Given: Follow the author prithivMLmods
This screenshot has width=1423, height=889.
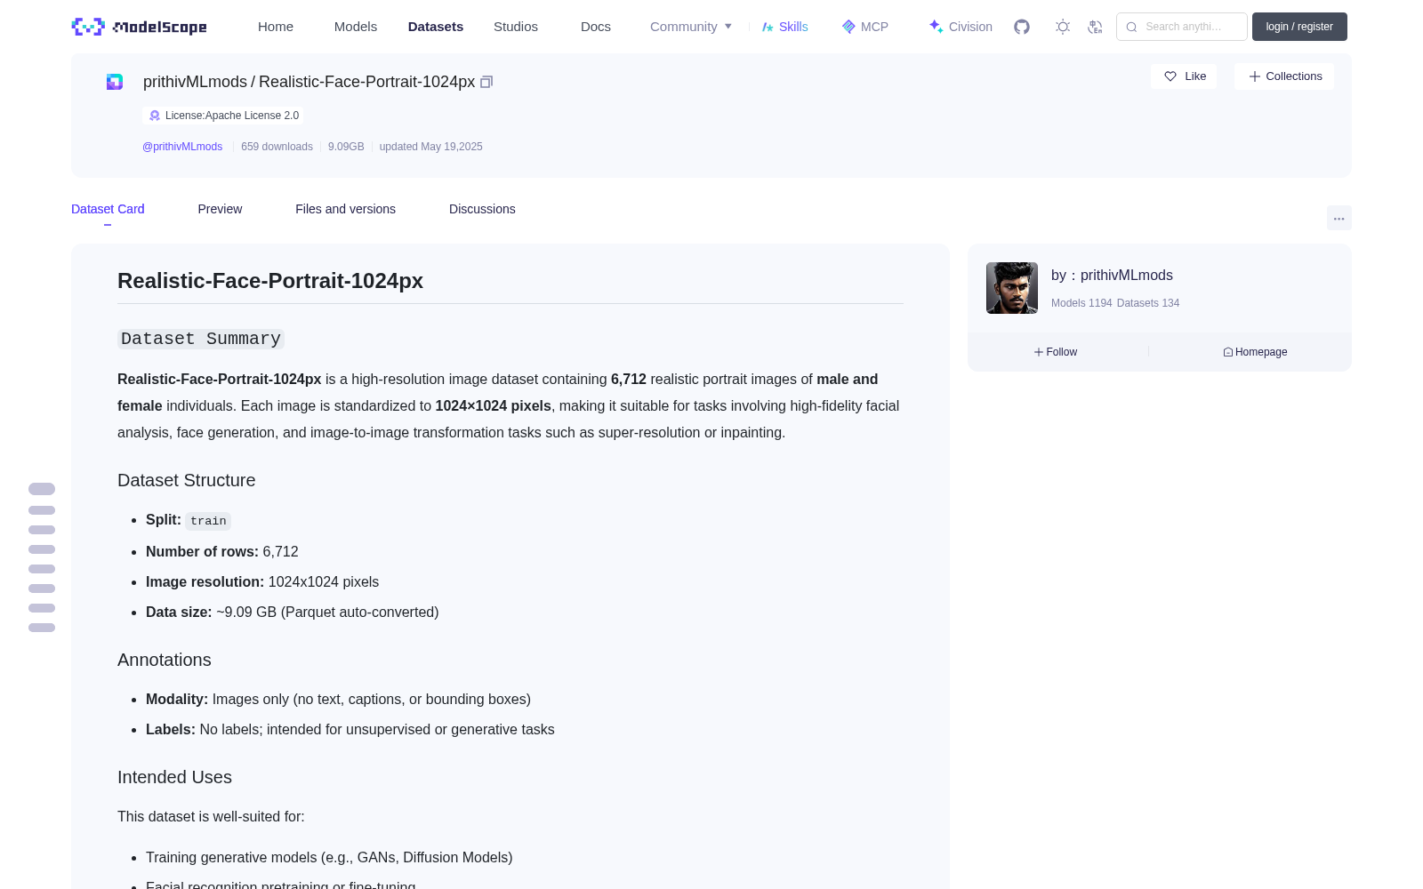Looking at the screenshot, I should pos(1056,352).
